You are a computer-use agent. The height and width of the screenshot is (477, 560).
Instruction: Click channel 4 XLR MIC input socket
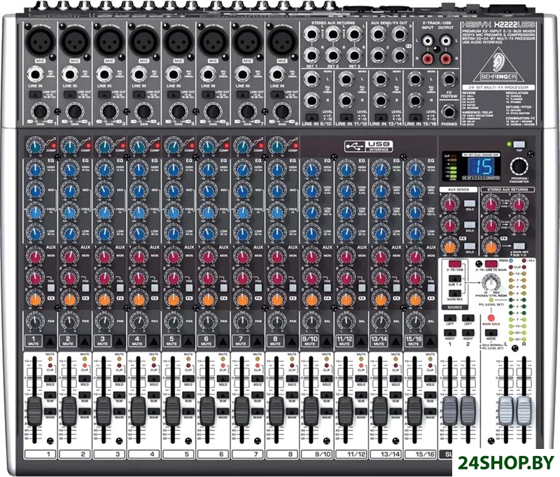point(143,41)
